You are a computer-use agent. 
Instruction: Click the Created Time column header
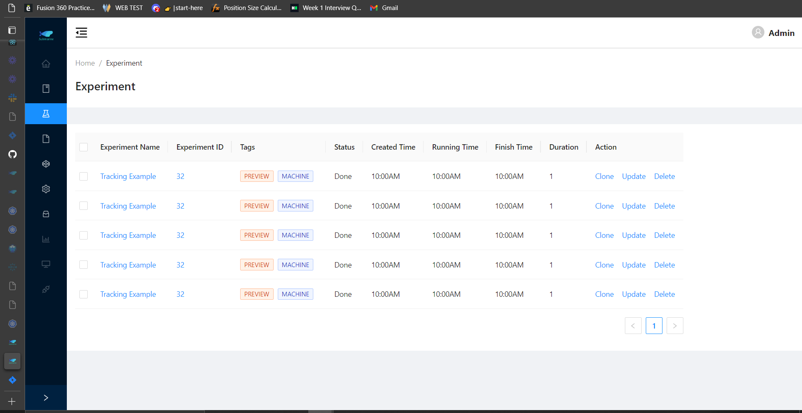[393, 147]
